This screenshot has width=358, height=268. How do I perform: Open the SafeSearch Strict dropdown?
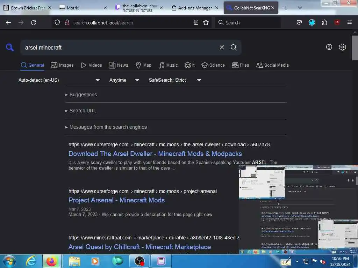coord(175,80)
